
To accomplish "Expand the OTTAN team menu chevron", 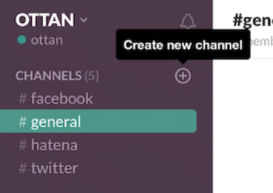I will (x=84, y=20).
